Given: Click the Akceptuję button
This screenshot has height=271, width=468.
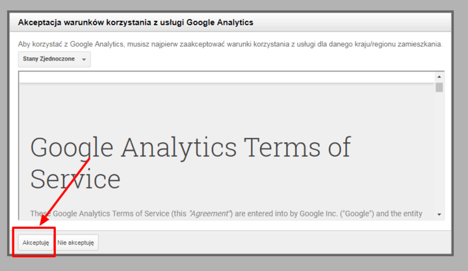Looking at the screenshot, I should [36, 242].
